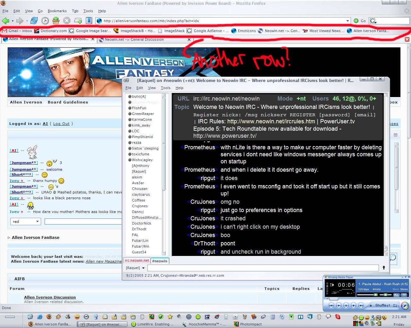This screenshot has height=328, width=411.
Task: Expand the URL bar history dropdown
Action: coord(347,21)
